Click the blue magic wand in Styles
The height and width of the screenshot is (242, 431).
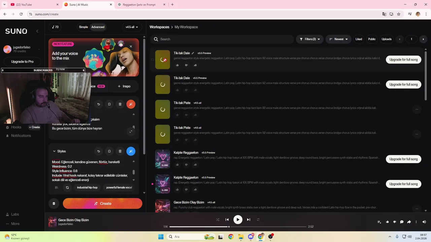(x=131, y=151)
